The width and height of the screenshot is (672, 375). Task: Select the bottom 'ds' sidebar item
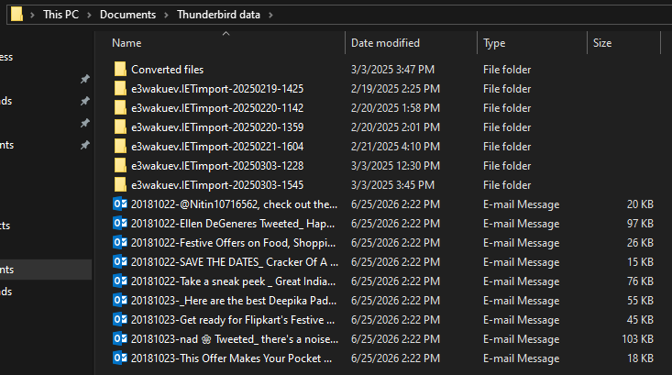coord(6,292)
